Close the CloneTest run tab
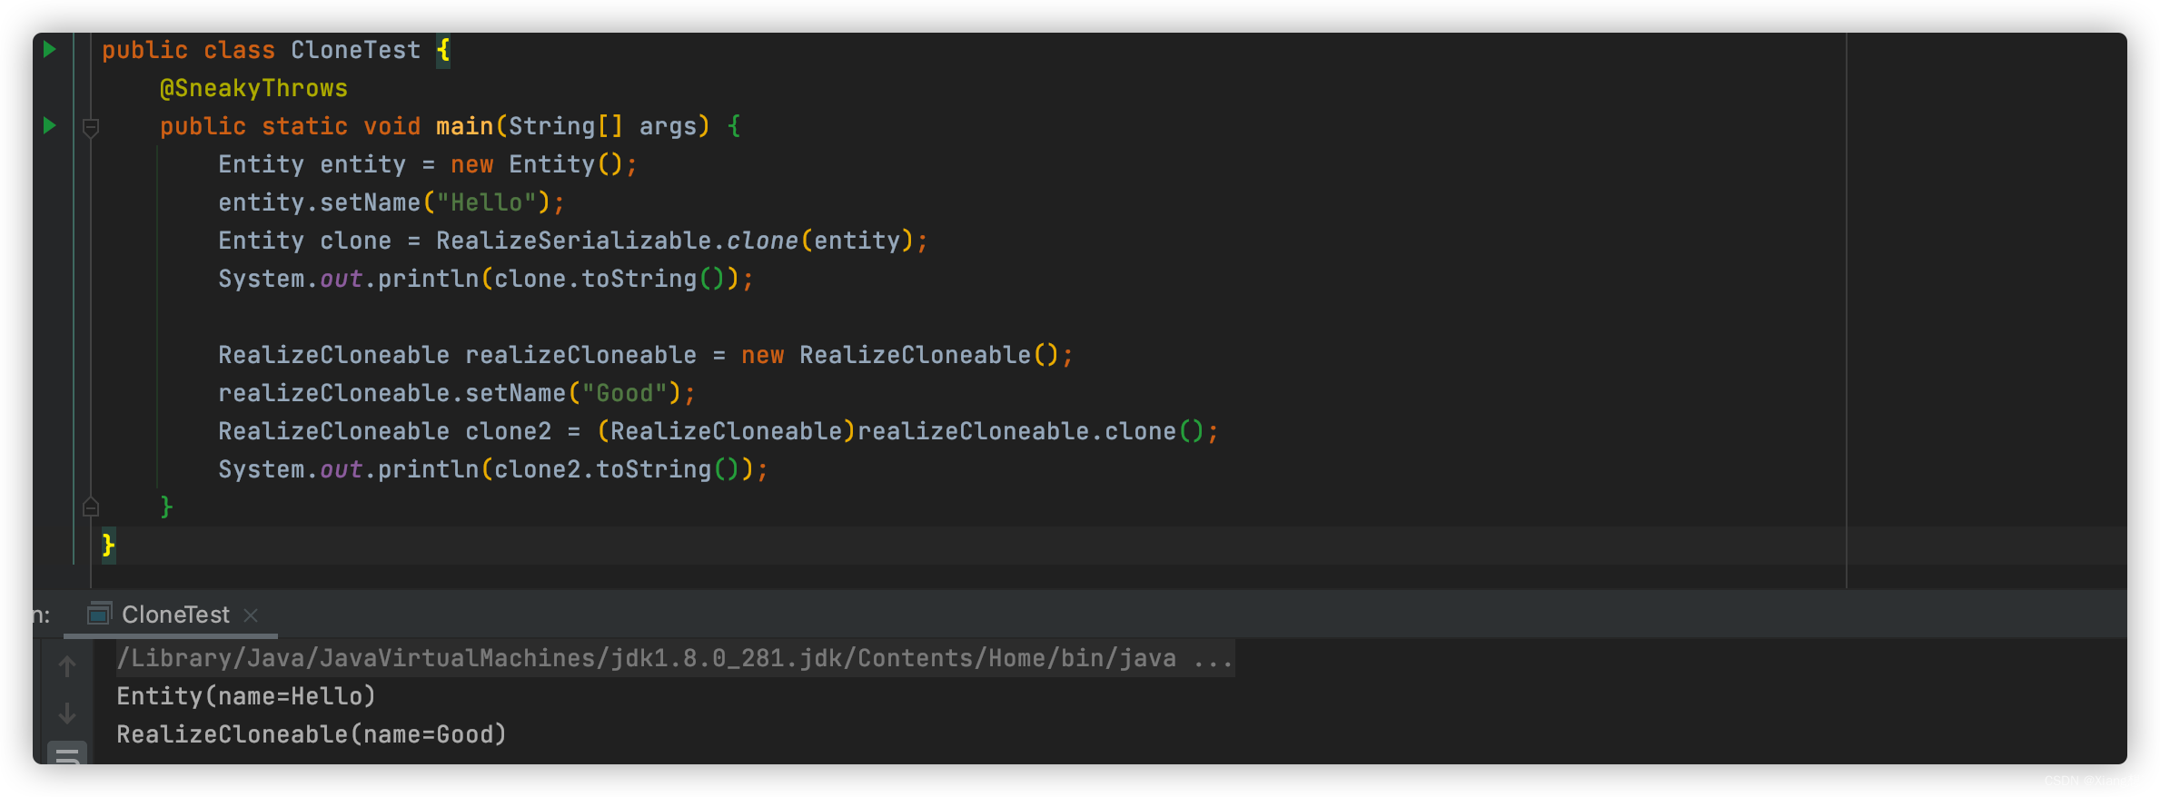2160x797 pixels. pyautogui.click(x=252, y=615)
